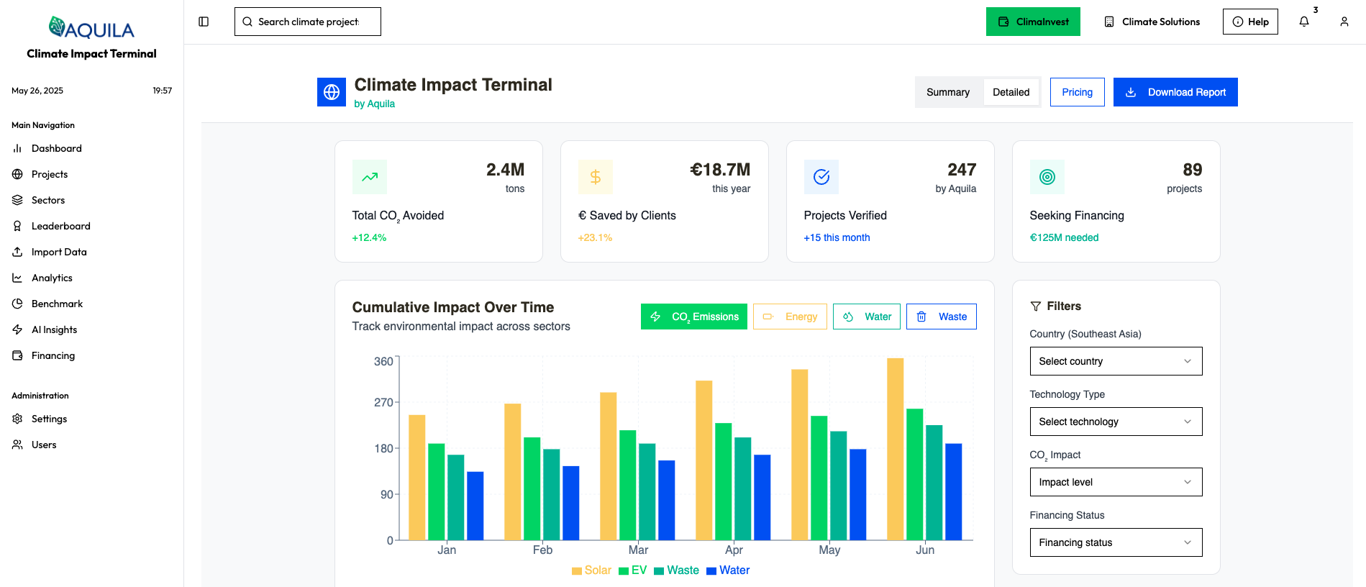Expand the Select technology dropdown
The width and height of the screenshot is (1366, 587).
tap(1116, 422)
